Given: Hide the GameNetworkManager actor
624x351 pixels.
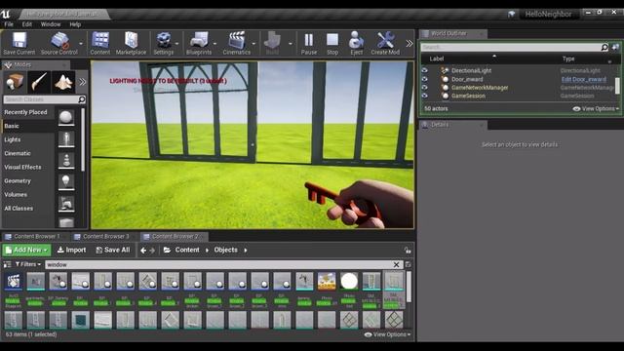Looking at the screenshot, I should point(425,88).
